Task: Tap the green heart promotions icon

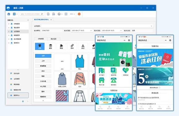Action: tap(125, 70)
